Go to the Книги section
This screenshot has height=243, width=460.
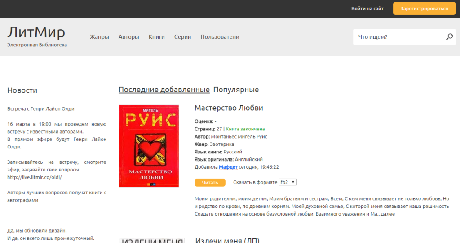click(x=157, y=37)
